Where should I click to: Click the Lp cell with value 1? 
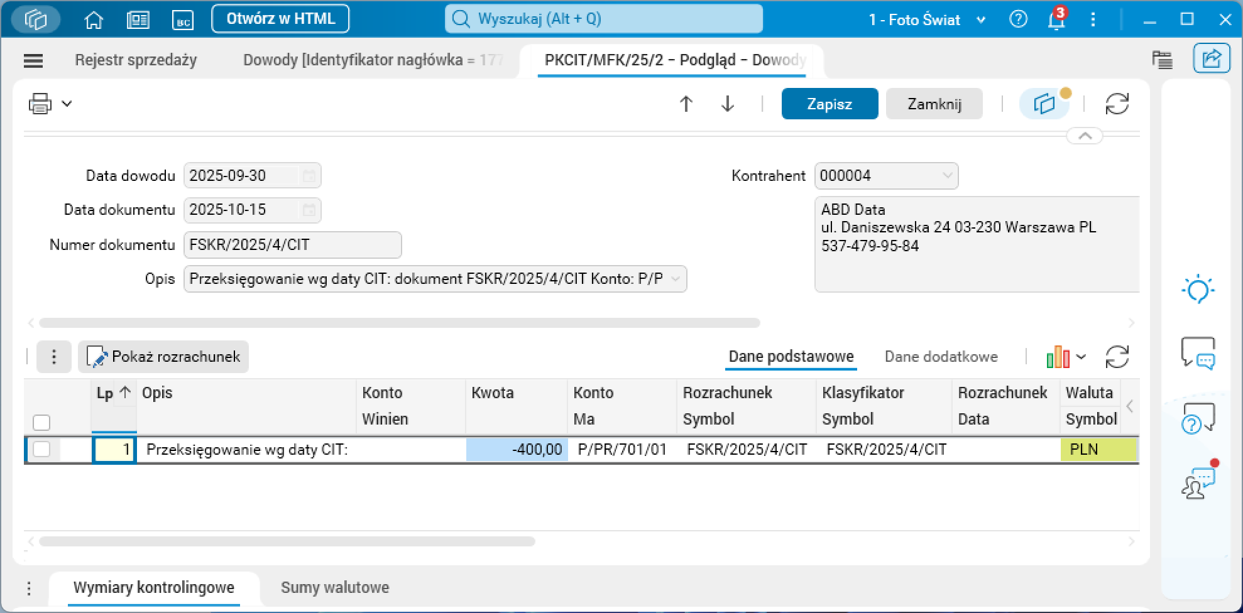pos(114,450)
